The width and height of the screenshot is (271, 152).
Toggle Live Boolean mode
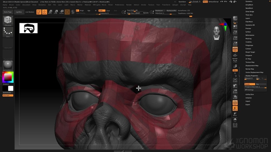(x=30, y=12)
